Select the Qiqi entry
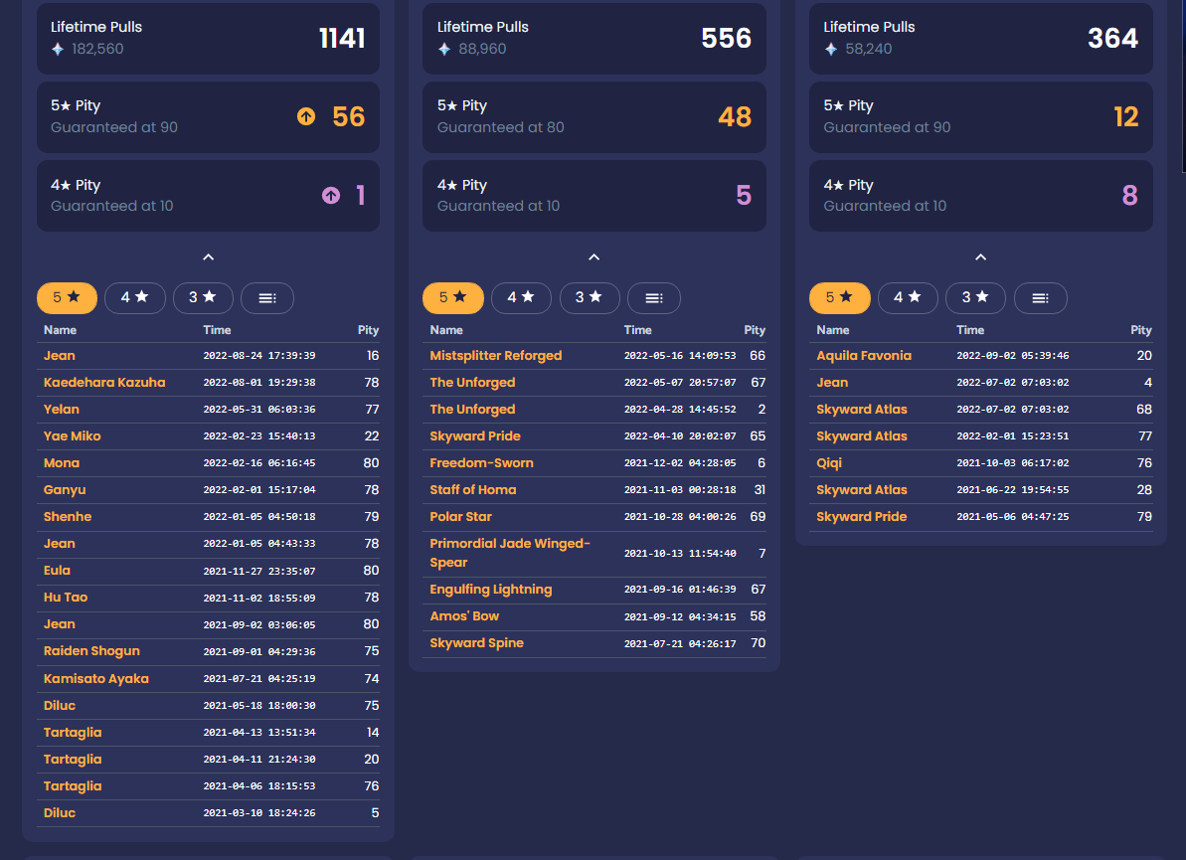Viewport: 1186px width, 860px height. pyautogui.click(x=981, y=463)
